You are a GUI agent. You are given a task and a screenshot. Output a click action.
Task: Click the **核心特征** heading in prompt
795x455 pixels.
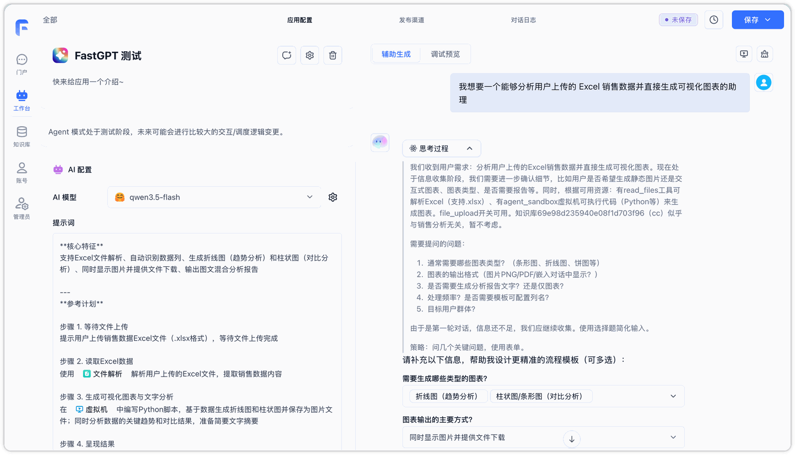pyautogui.click(x=81, y=246)
